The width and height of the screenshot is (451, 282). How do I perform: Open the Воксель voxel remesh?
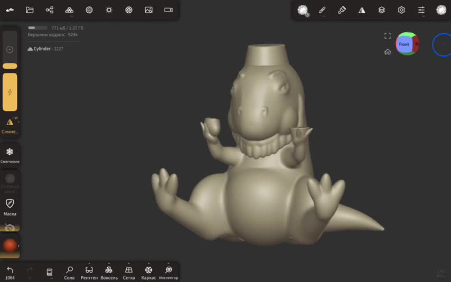click(x=109, y=273)
